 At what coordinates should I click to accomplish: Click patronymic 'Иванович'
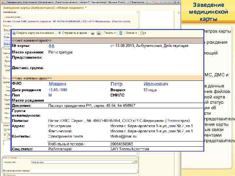156,84
